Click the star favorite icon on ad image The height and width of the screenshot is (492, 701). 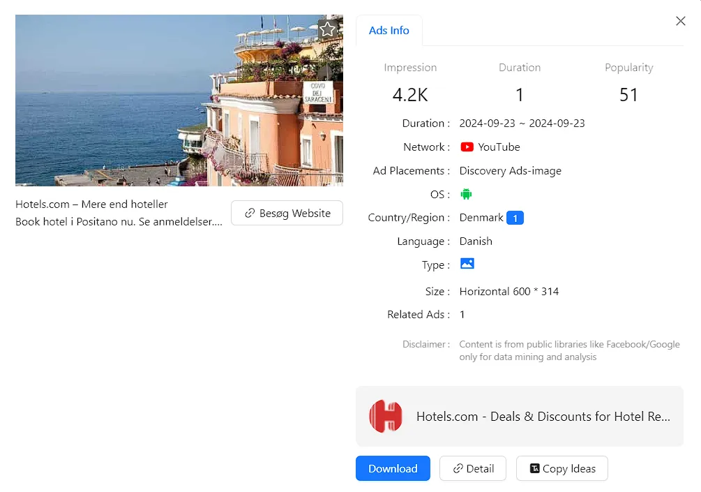coord(328,29)
